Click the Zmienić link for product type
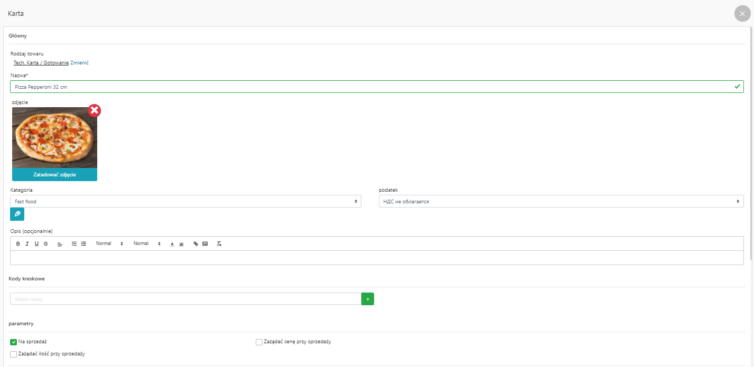 (79, 63)
